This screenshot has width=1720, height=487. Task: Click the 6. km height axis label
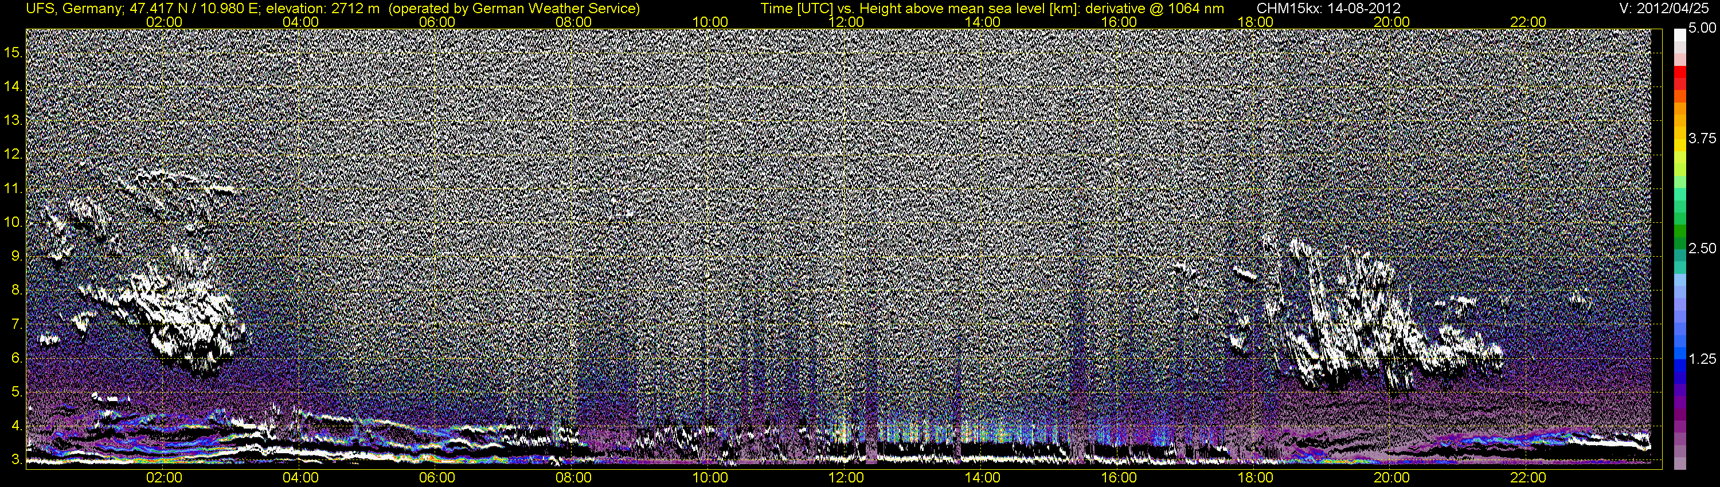17,358
